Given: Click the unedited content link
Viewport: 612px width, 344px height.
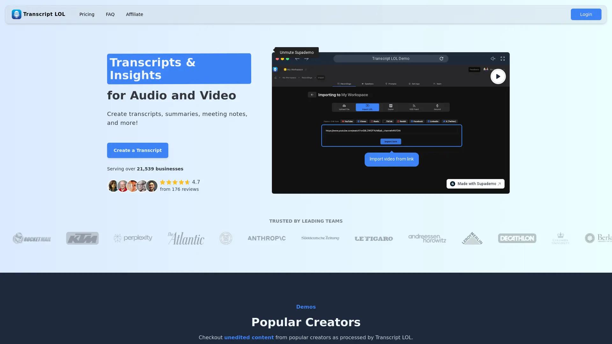Looking at the screenshot, I should point(249,337).
